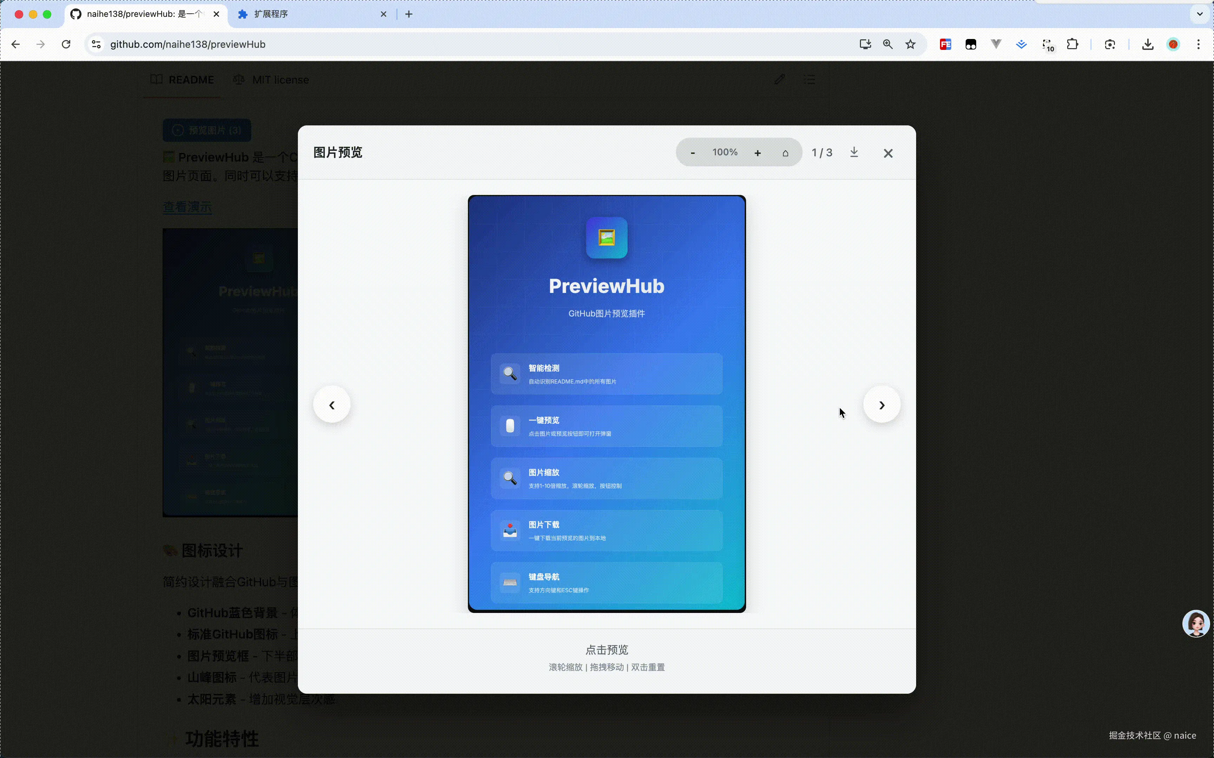
Task: Zoom in with the plus button
Action: [x=758, y=153]
